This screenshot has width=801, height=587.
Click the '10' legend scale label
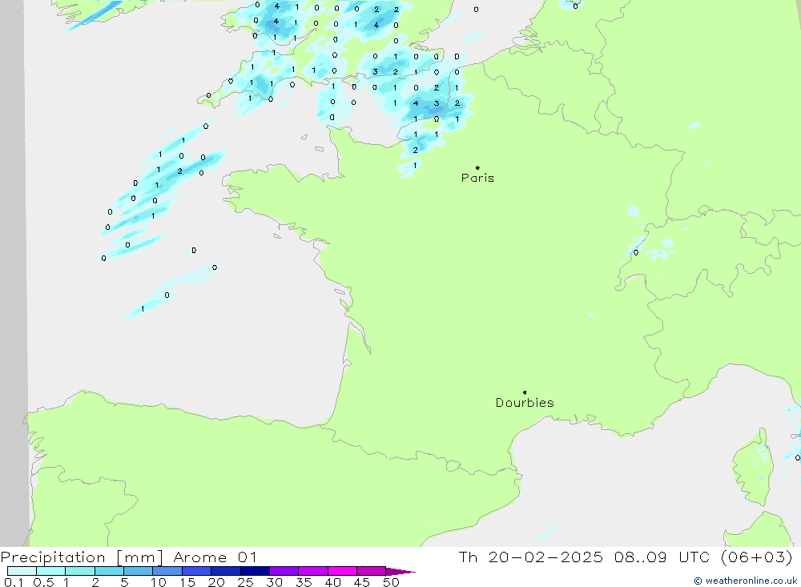[159, 582]
